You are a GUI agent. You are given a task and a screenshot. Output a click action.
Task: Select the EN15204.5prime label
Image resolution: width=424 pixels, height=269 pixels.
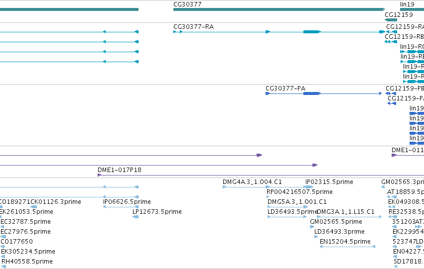point(345,242)
